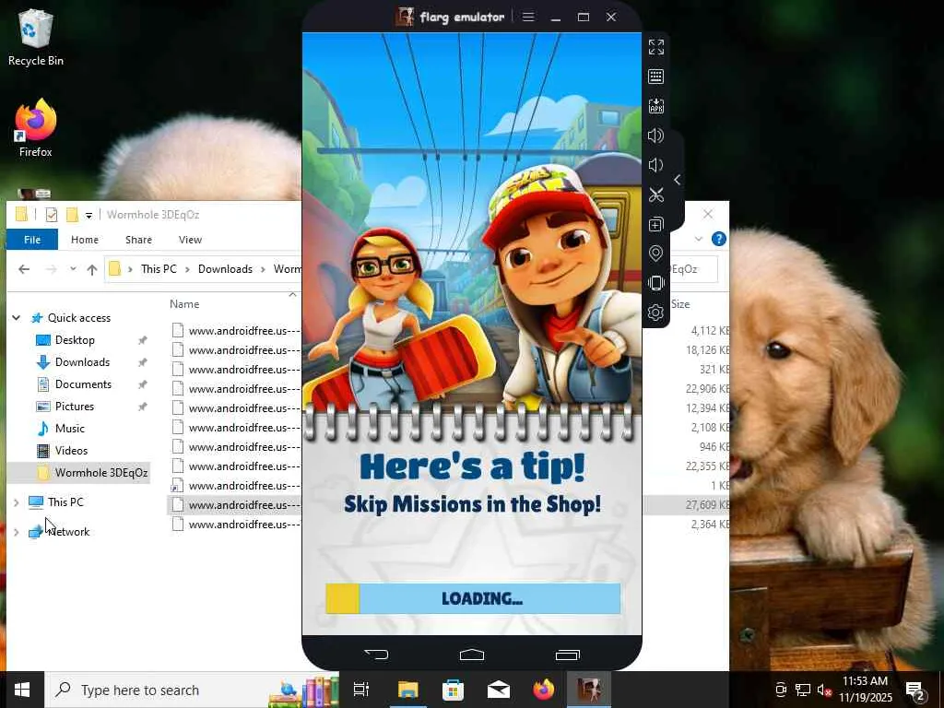
Task: Sort files by the Size column
Action: pos(680,304)
